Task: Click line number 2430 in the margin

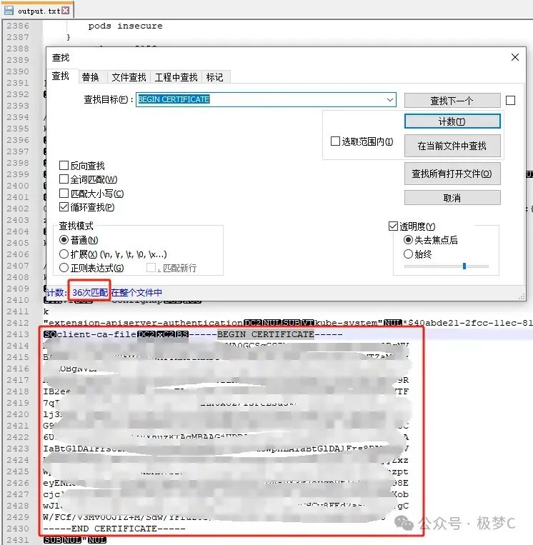Action: [x=18, y=529]
